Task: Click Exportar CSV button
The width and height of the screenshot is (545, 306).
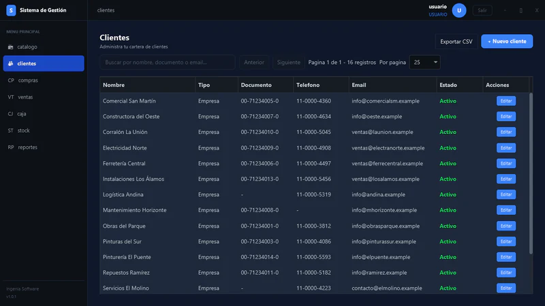Action: point(456,41)
